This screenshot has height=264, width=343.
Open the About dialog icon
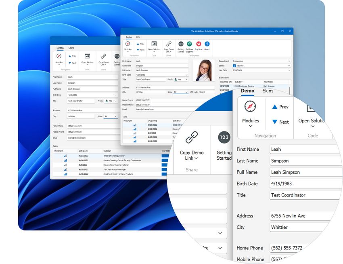coord(207,44)
